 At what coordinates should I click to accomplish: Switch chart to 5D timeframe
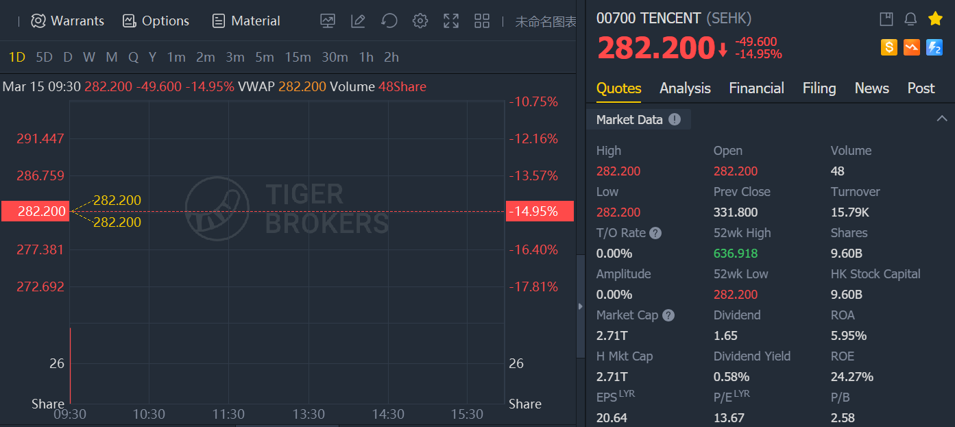tap(44, 58)
